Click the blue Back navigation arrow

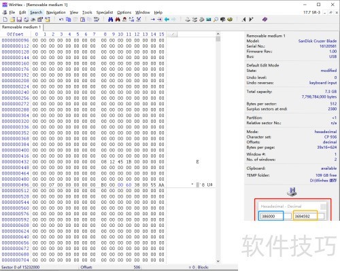[167, 20]
